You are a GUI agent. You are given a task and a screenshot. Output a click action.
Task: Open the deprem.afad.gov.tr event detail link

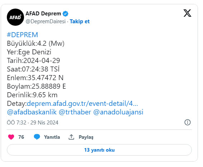[82, 103]
